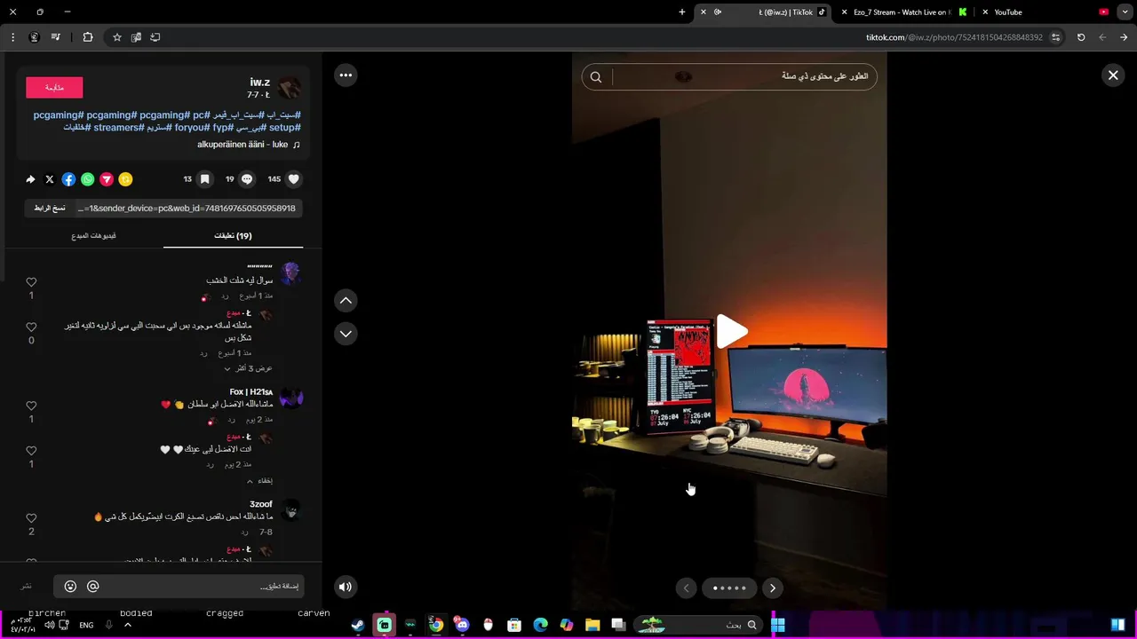
Task: Expand 'عرض 3 أكثر' replies
Action: point(248,368)
